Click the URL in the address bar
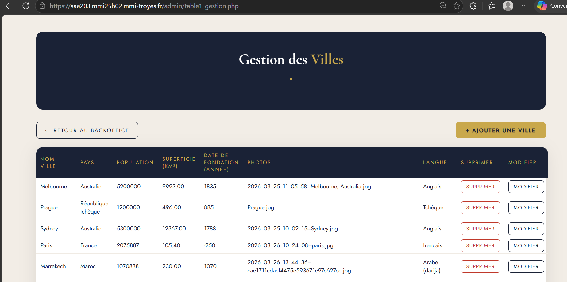 point(144,6)
